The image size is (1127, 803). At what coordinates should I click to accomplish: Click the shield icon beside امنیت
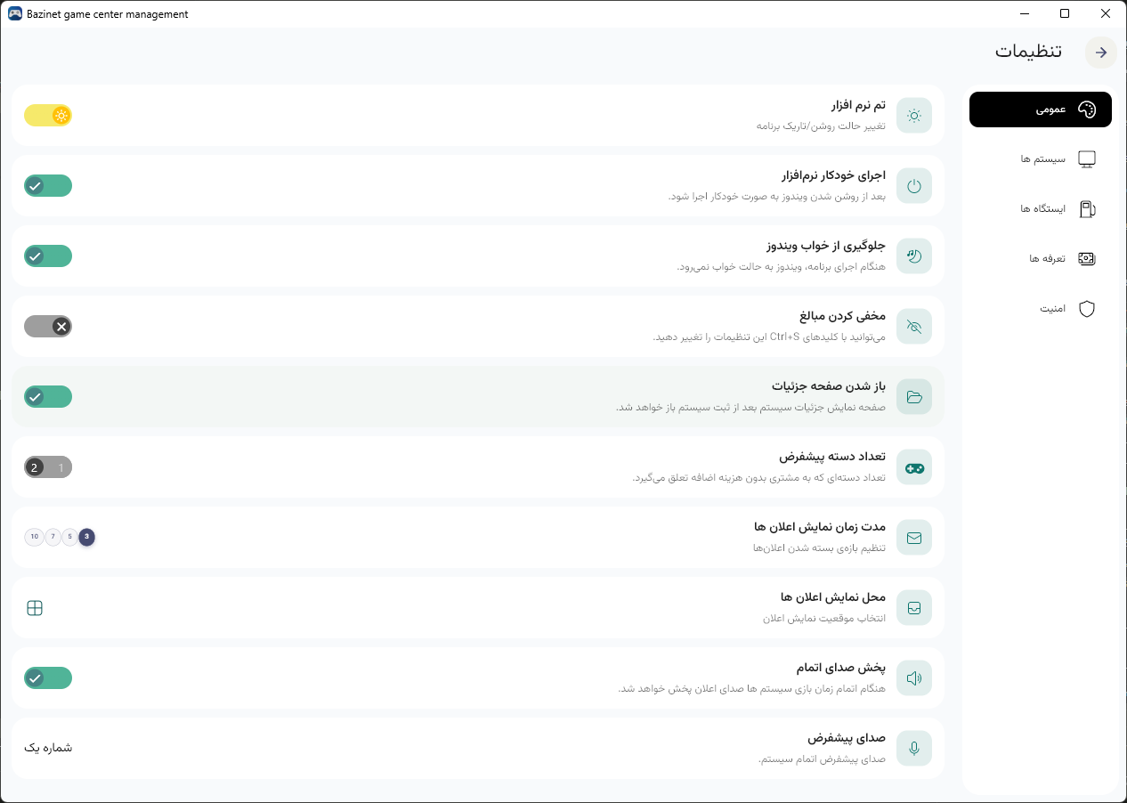pos(1086,309)
